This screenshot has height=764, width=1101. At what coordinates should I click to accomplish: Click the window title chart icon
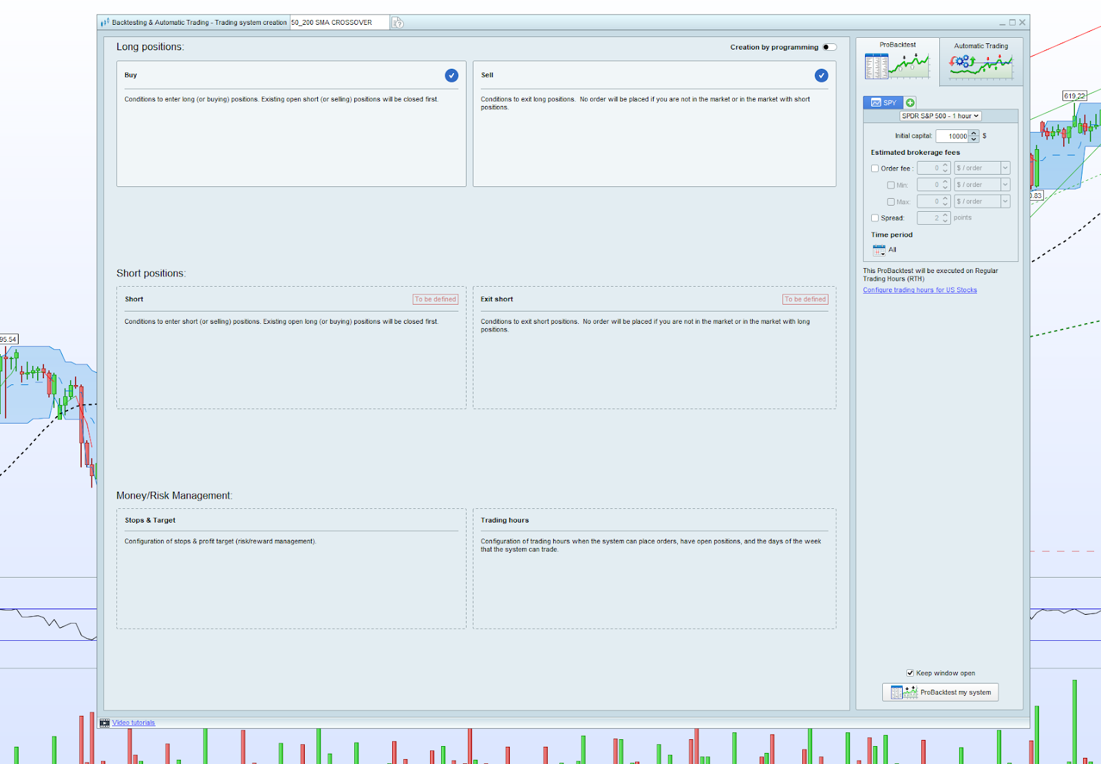[105, 23]
